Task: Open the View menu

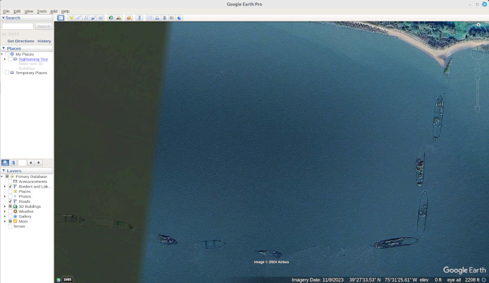Action: coord(29,11)
